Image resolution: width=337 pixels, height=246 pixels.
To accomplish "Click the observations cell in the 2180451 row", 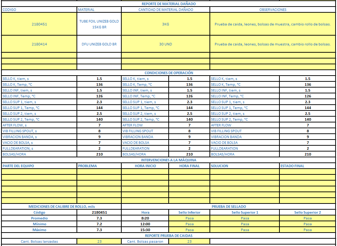I will (273, 24).
